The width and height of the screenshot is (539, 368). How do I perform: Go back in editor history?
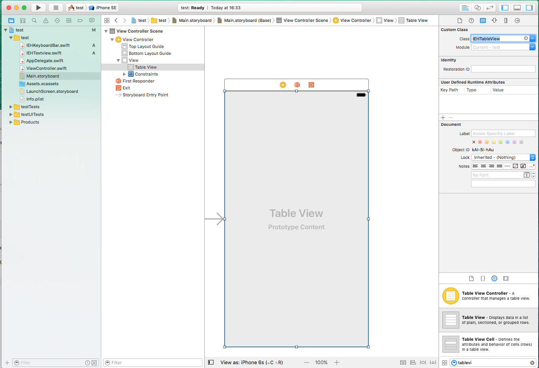point(116,20)
